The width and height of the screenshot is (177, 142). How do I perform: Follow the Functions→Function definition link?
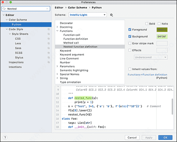[x=147, y=75]
